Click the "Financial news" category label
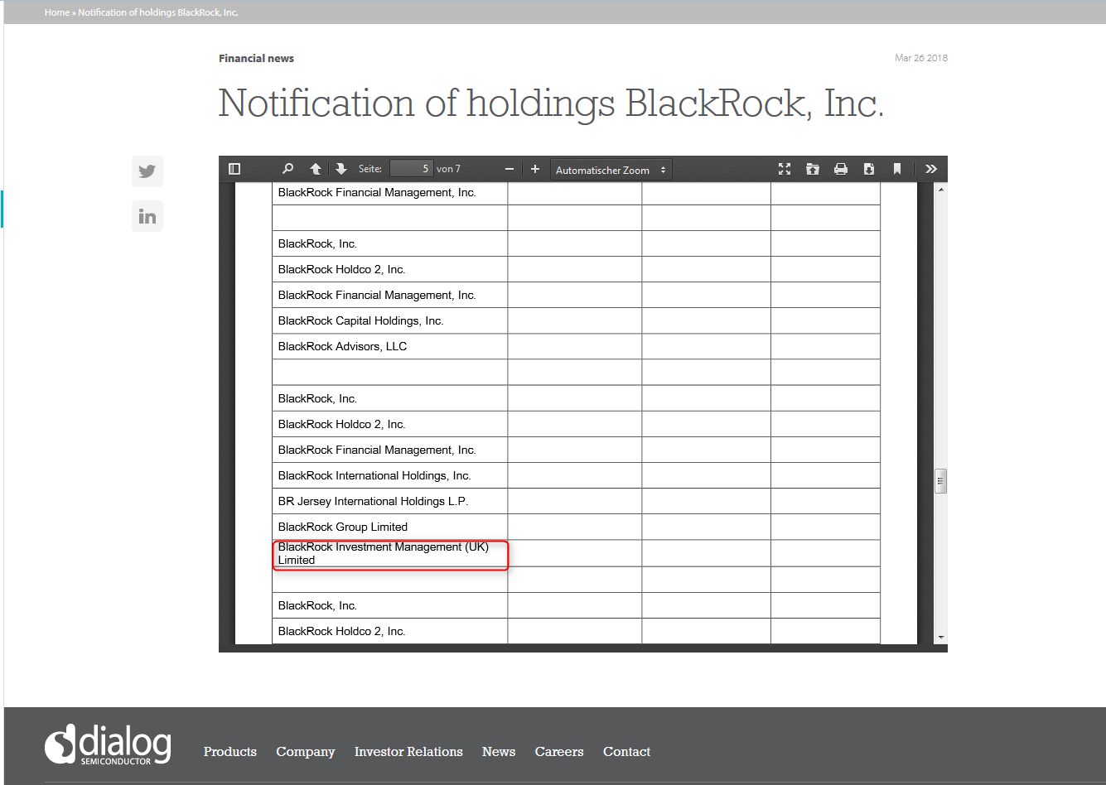The height and width of the screenshot is (785, 1106). [x=256, y=58]
